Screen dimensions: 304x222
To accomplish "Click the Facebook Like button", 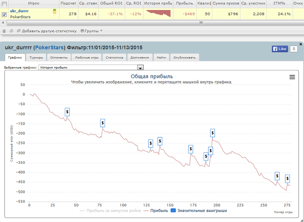I will point(280,49).
